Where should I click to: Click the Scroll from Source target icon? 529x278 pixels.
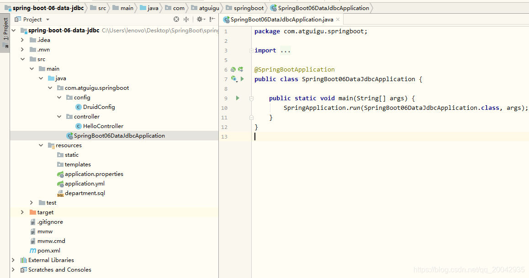tap(176, 19)
